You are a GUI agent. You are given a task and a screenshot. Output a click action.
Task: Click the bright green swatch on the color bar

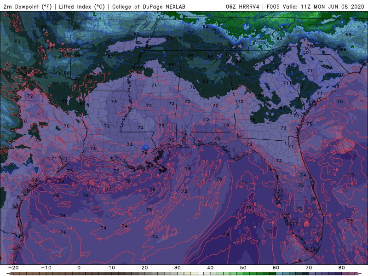[x=246, y=273]
